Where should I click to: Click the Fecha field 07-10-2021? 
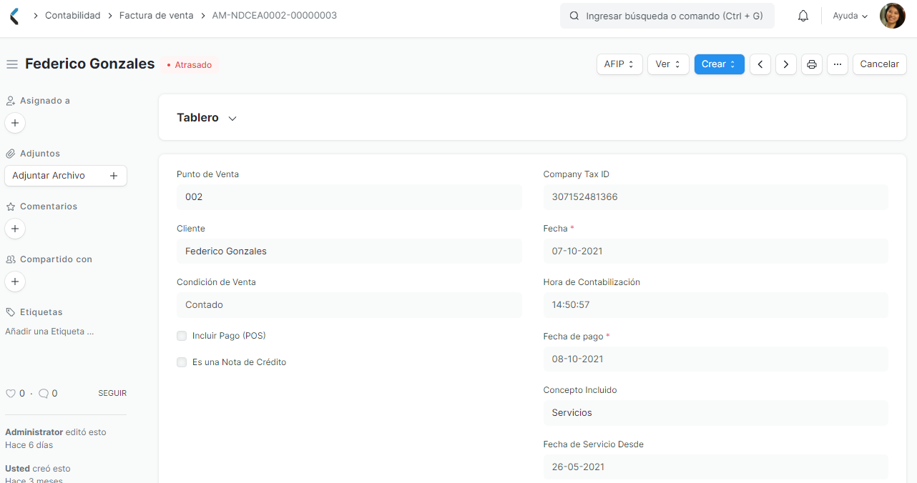pos(715,252)
